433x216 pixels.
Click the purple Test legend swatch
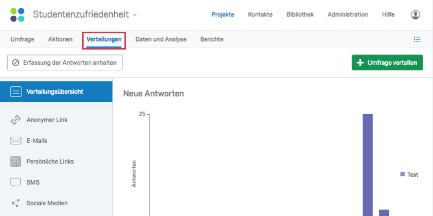pos(402,175)
